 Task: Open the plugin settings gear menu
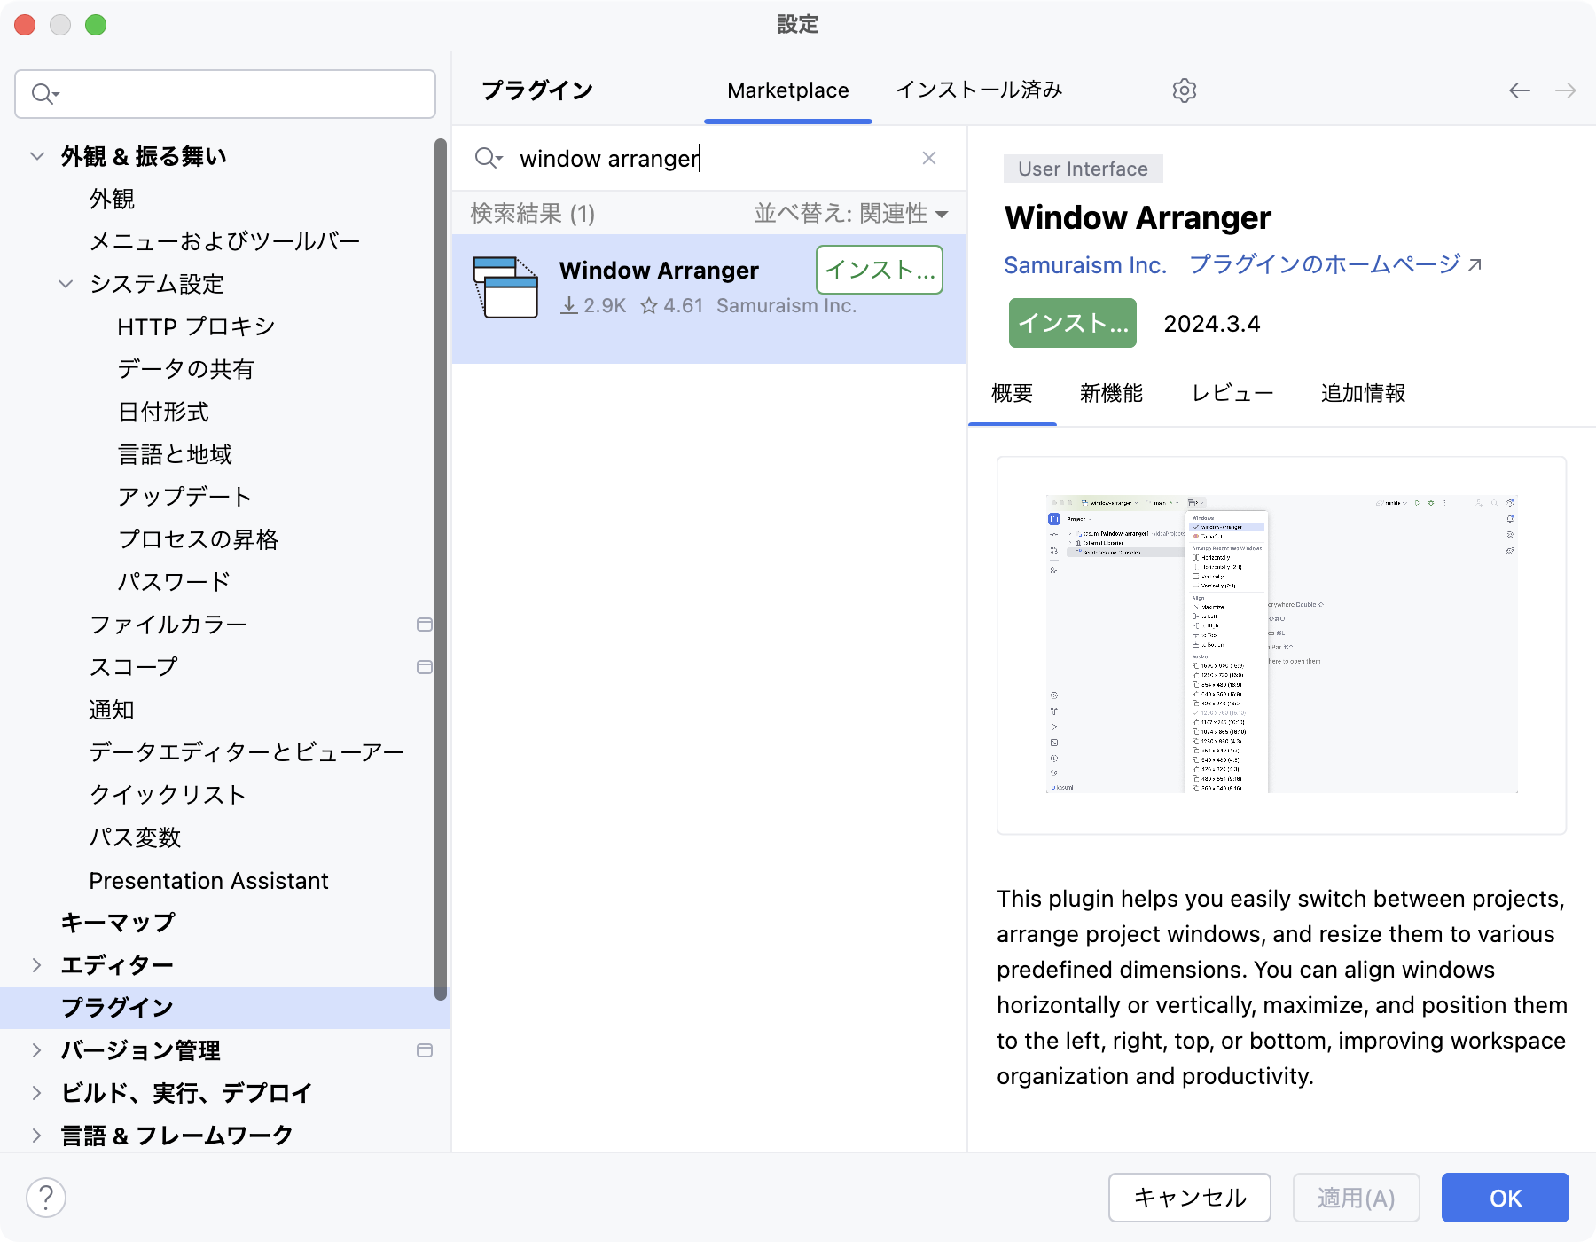click(1185, 90)
